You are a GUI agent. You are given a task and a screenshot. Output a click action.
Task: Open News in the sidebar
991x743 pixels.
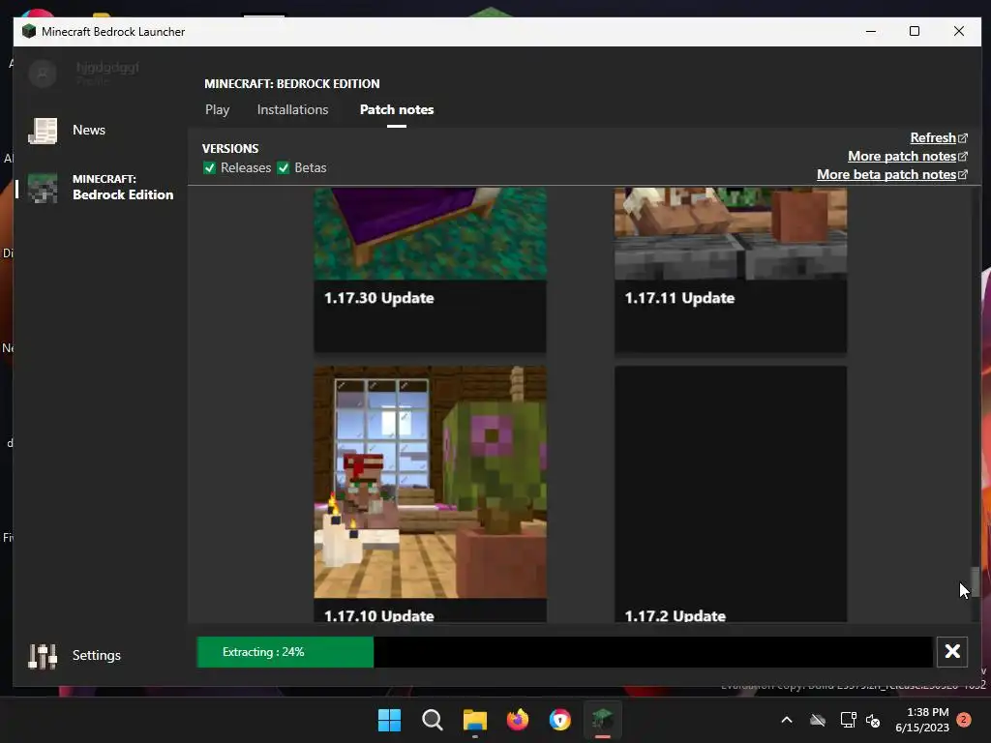coord(88,131)
